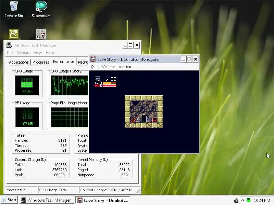
Task: Click the Nonpaged value 5824
Action: 125,175
